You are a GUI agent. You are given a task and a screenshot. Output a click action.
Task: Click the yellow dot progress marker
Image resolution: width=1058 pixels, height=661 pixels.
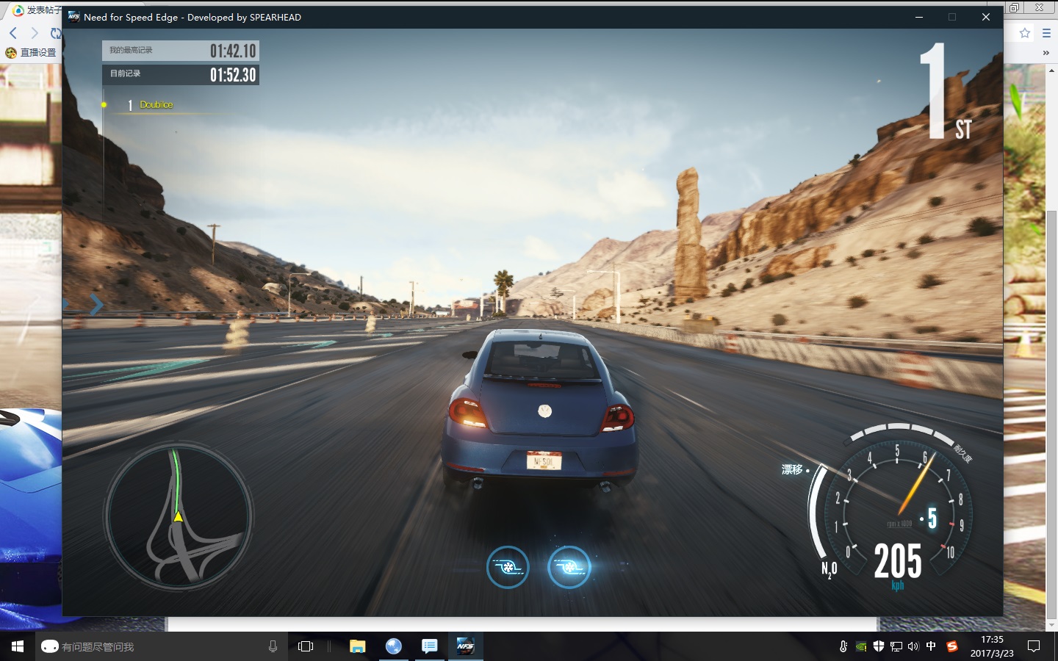pyautogui.click(x=104, y=105)
